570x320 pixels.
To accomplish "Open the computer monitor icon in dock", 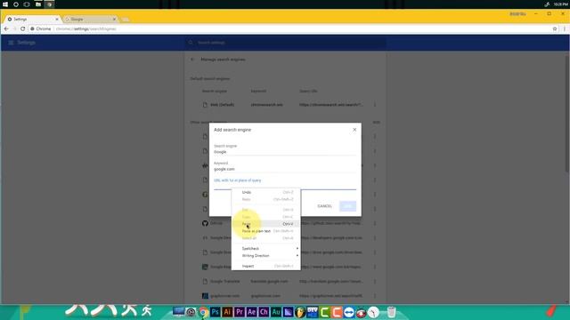I will (178, 312).
